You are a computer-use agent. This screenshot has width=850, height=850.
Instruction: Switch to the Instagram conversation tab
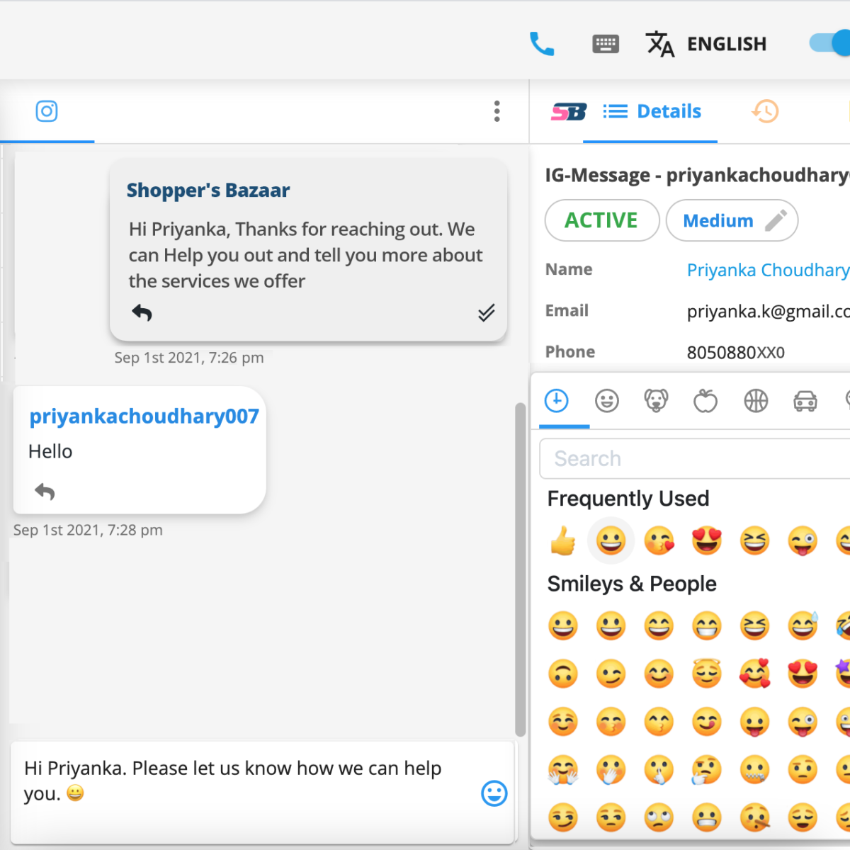(x=47, y=111)
